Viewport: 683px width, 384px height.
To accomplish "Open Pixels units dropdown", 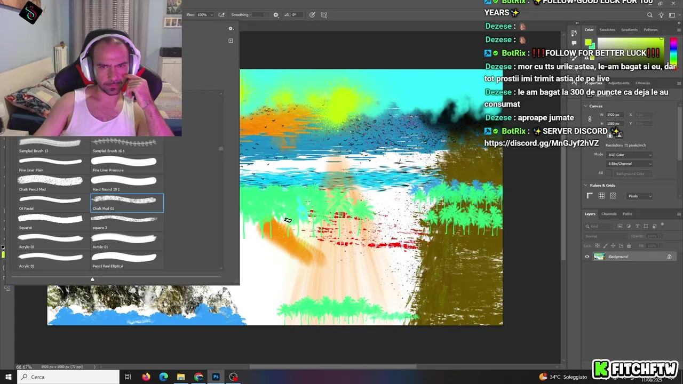I will (639, 196).
